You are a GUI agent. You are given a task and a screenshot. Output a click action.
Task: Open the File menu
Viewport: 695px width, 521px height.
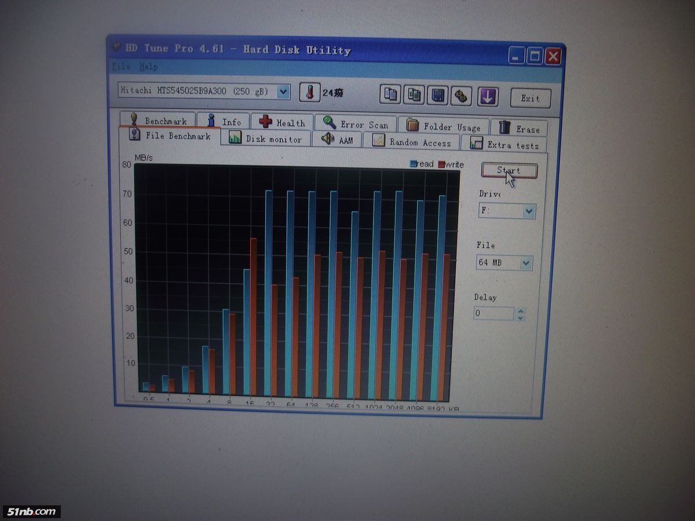[121, 67]
